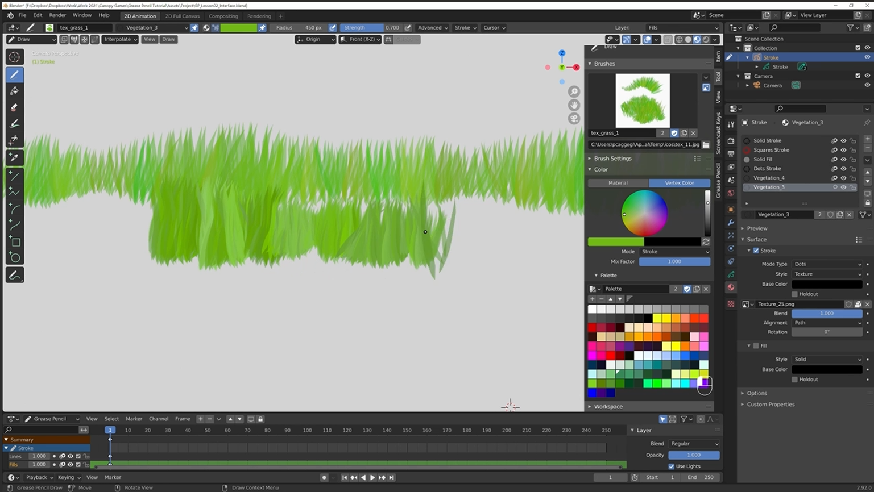The width and height of the screenshot is (874, 492).
Task: Click the grass brush preview thumbnail
Action: [x=643, y=101]
